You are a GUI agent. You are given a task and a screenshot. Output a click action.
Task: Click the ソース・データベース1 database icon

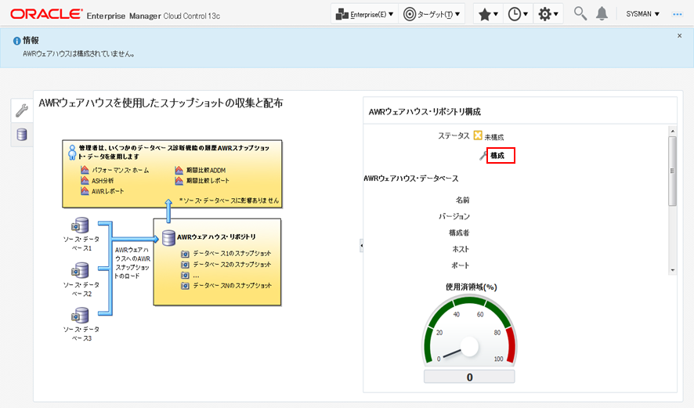pyautogui.click(x=80, y=226)
